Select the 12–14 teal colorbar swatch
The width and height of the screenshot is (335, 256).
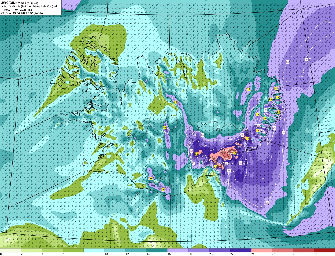[136, 250]
